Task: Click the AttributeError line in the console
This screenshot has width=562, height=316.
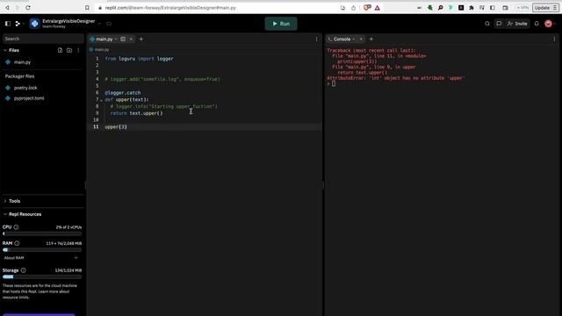Action: point(396,78)
